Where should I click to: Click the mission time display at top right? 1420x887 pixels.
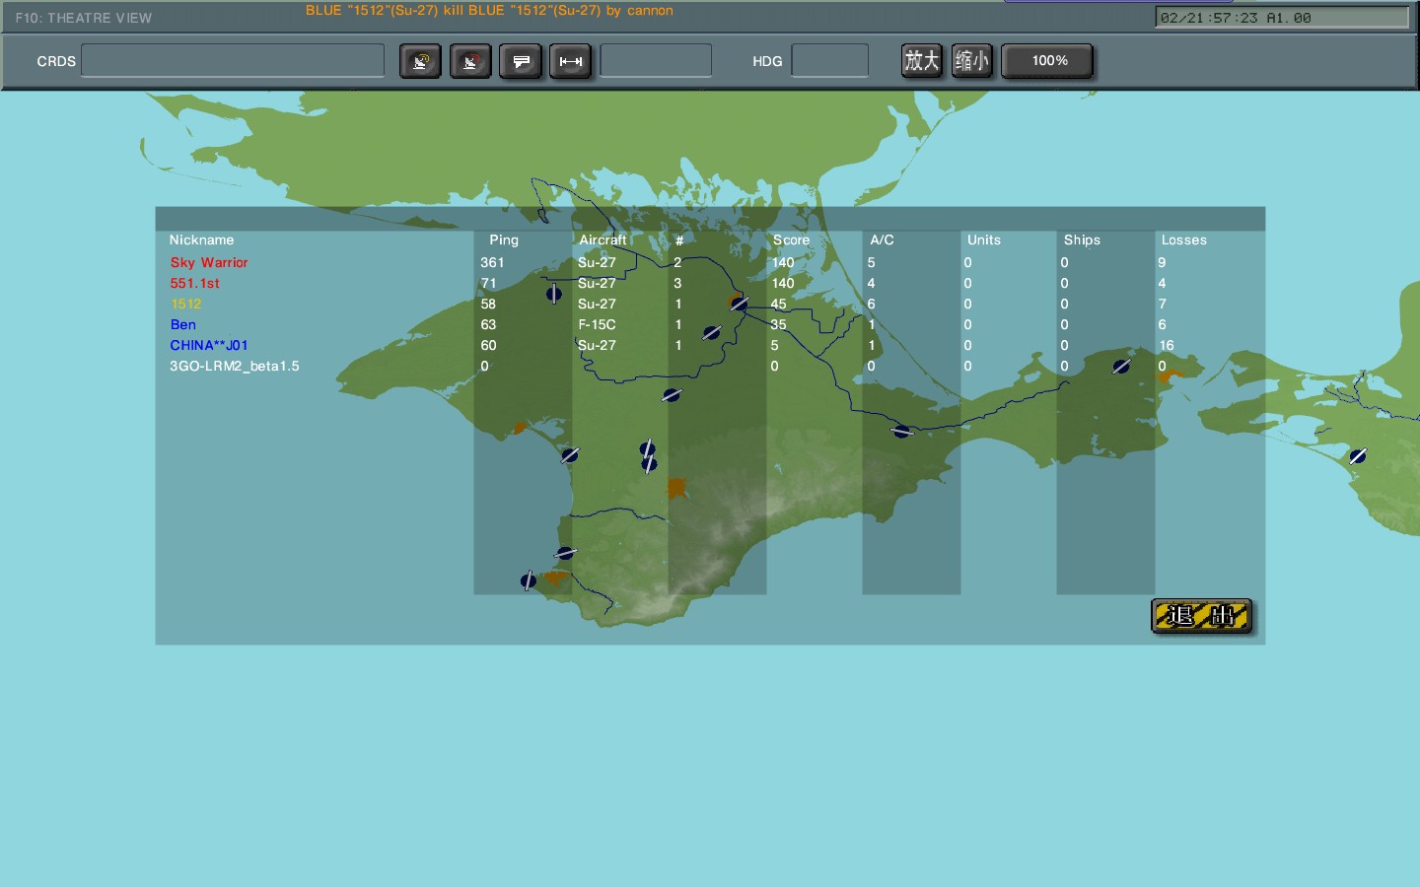pyautogui.click(x=1281, y=17)
